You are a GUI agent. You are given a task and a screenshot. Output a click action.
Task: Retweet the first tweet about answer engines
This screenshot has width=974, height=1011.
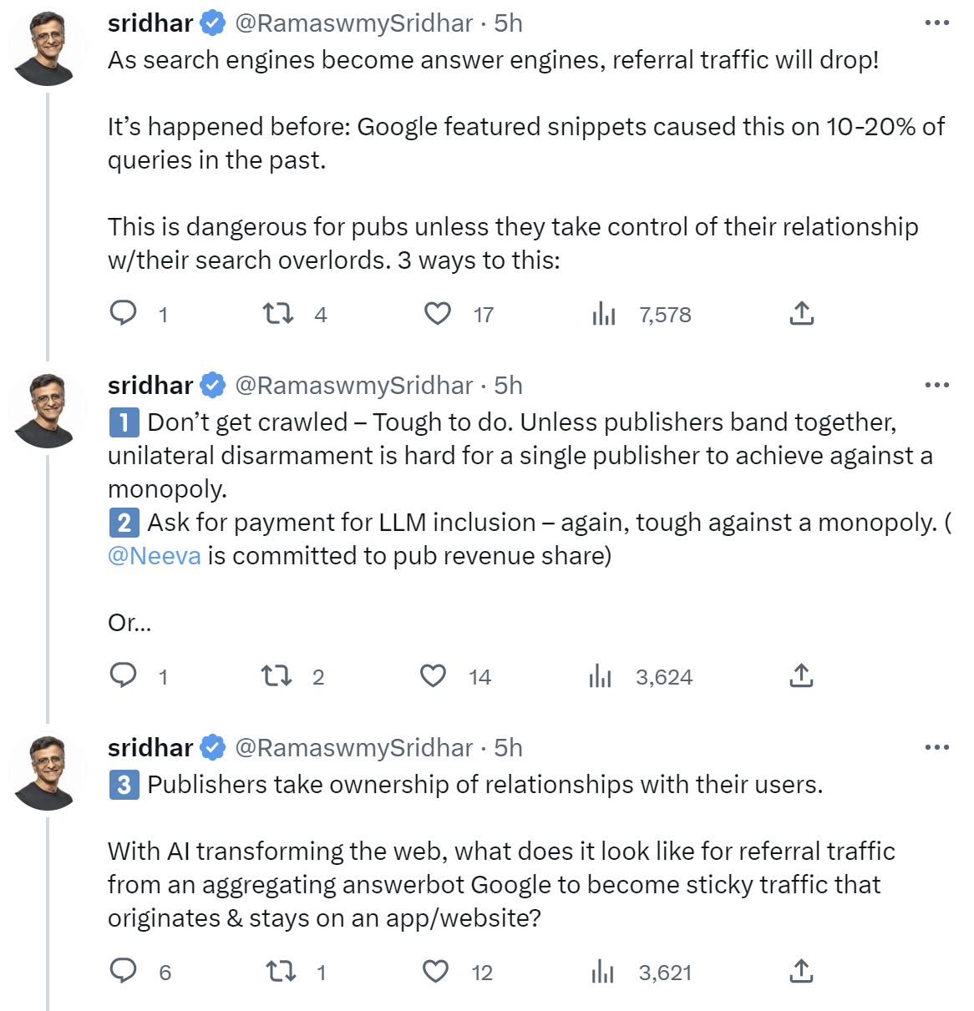276,314
